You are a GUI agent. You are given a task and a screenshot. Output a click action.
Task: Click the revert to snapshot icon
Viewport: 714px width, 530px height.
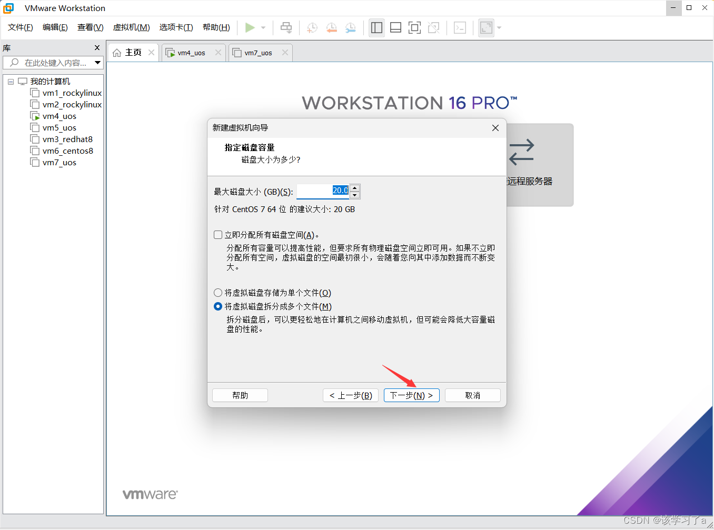[x=331, y=27]
